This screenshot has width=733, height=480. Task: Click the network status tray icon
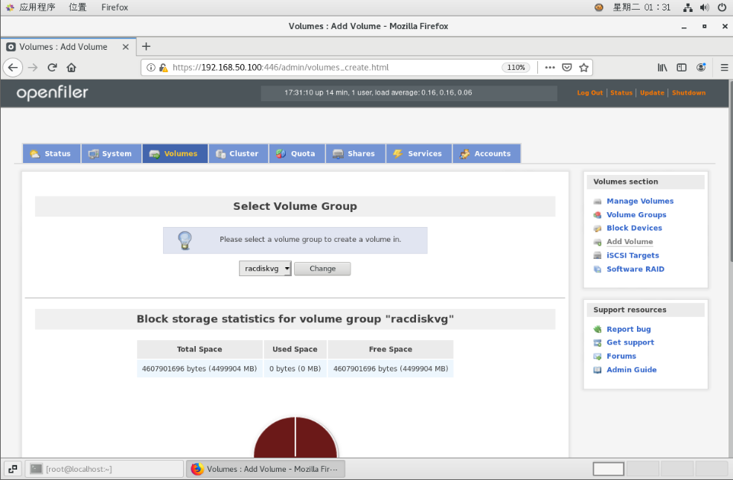688,7
